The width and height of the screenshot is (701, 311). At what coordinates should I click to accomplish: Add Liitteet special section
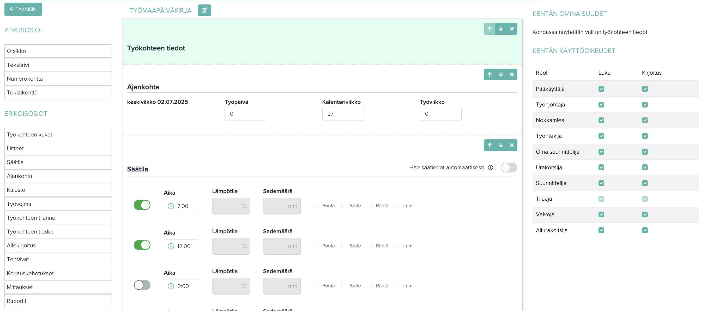pos(58,148)
